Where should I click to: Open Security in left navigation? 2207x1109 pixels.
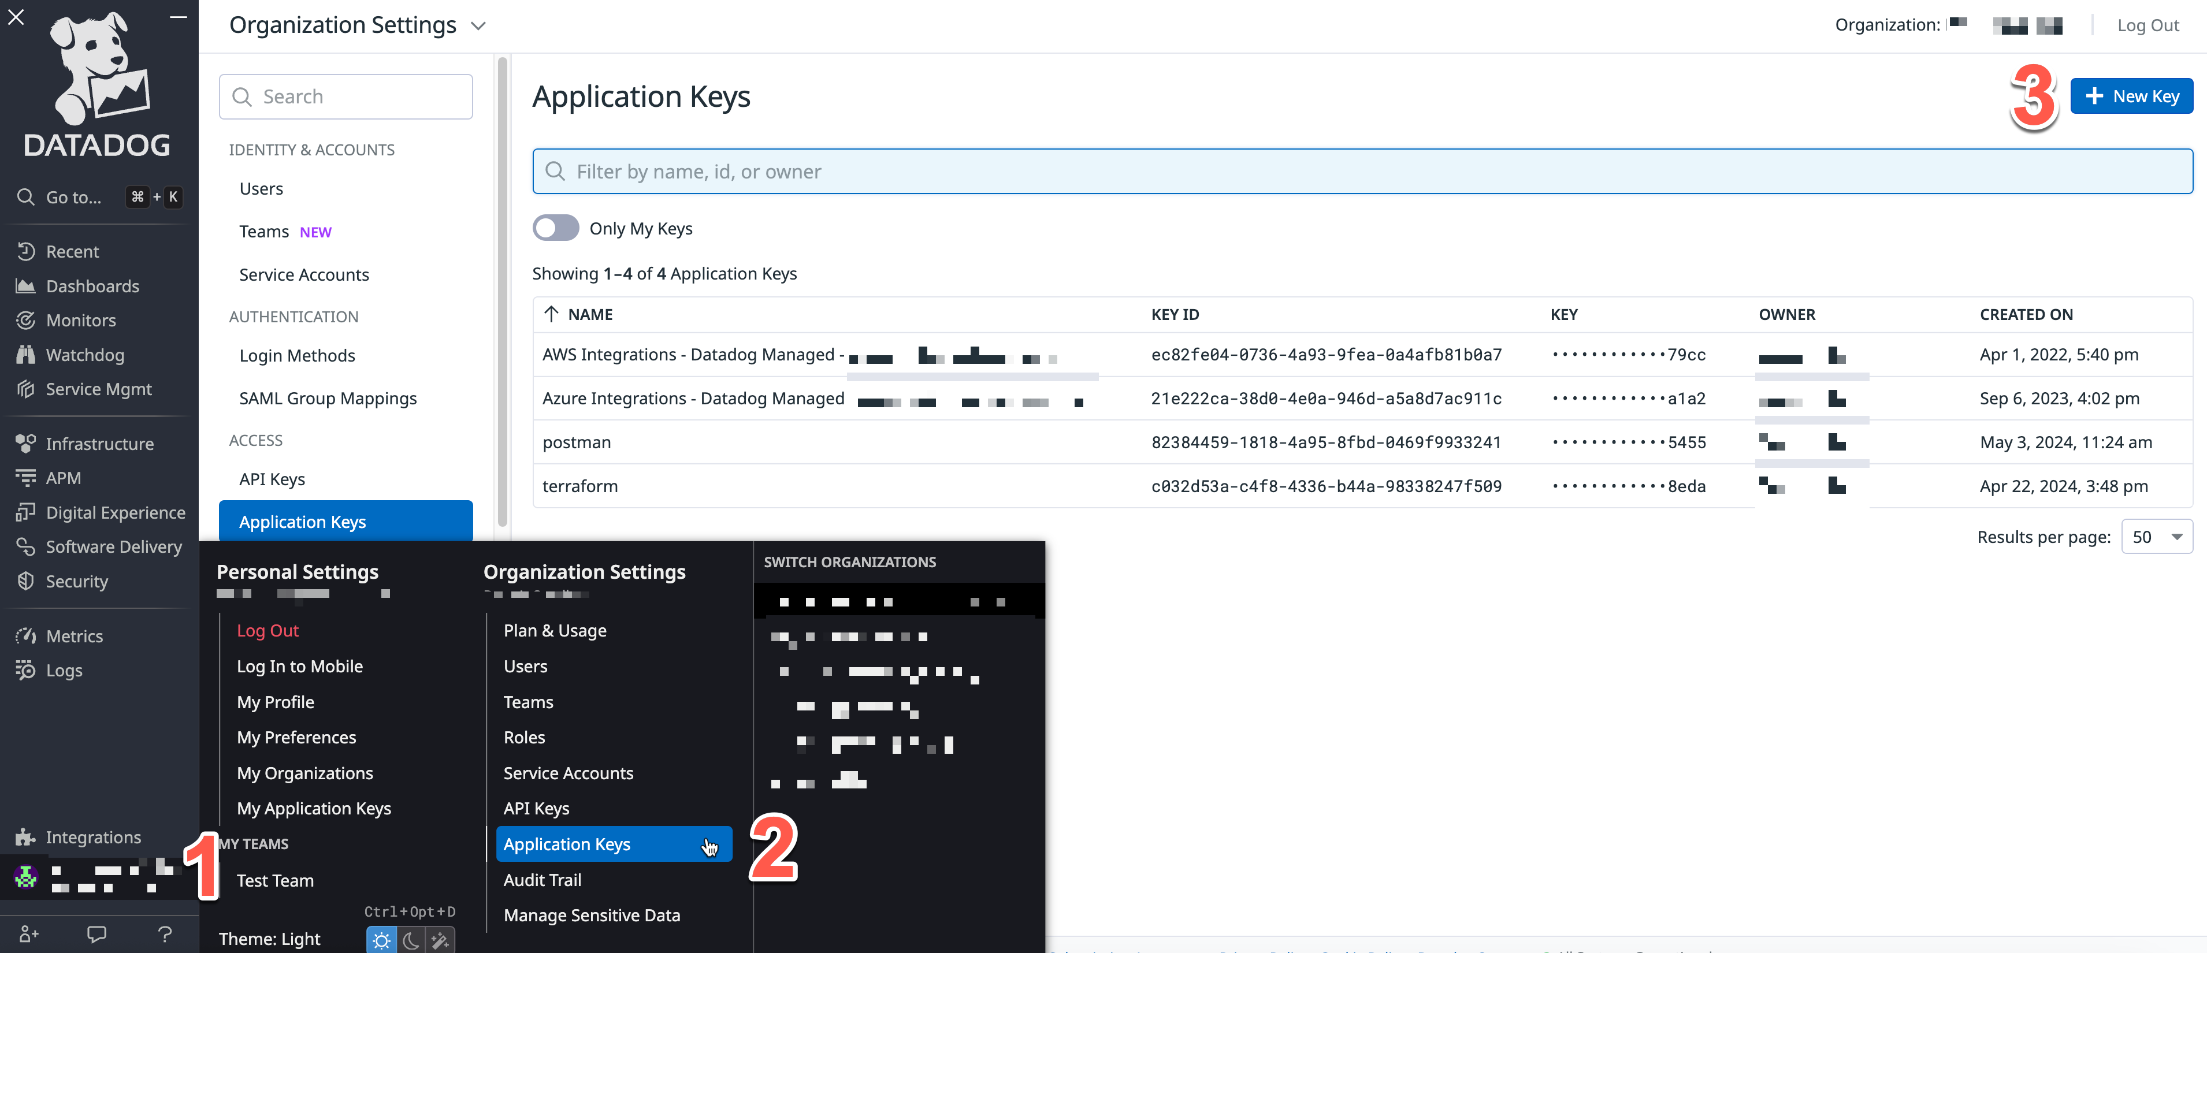click(x=76, y=580)
